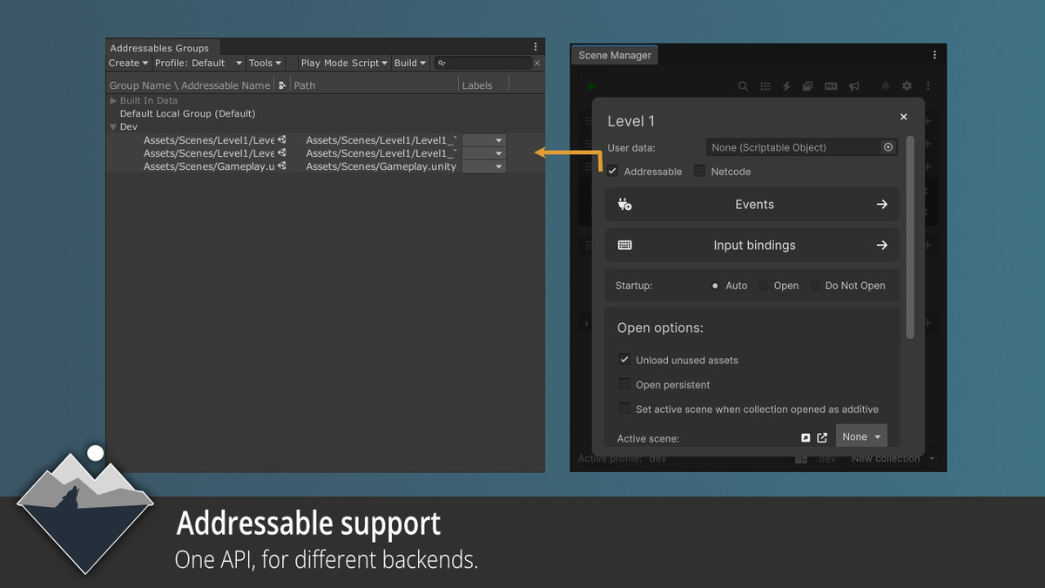The image size is (1045, 588).
Task: Open search in the Scene Manager toolbar
Action: pos(743,84)
